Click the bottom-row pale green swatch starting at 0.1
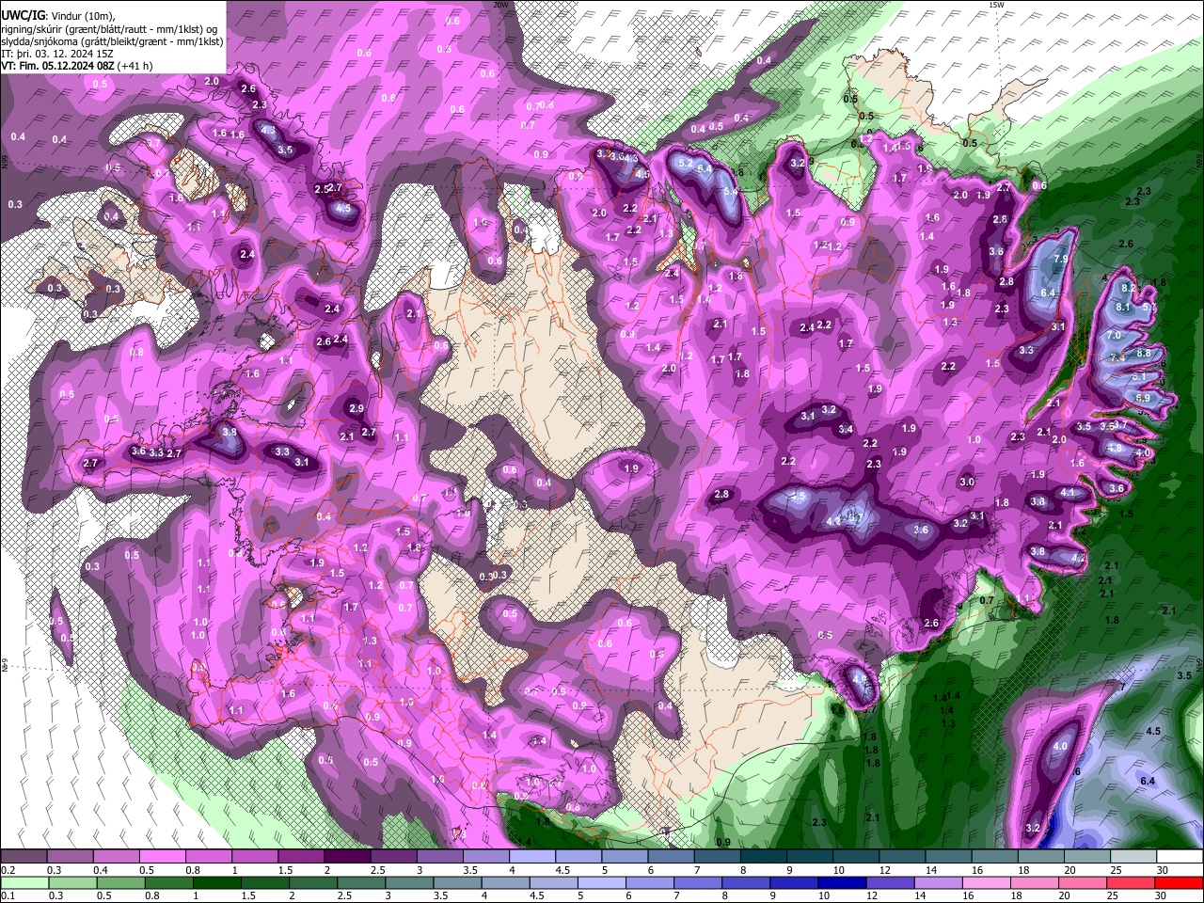 pos(24,882)
